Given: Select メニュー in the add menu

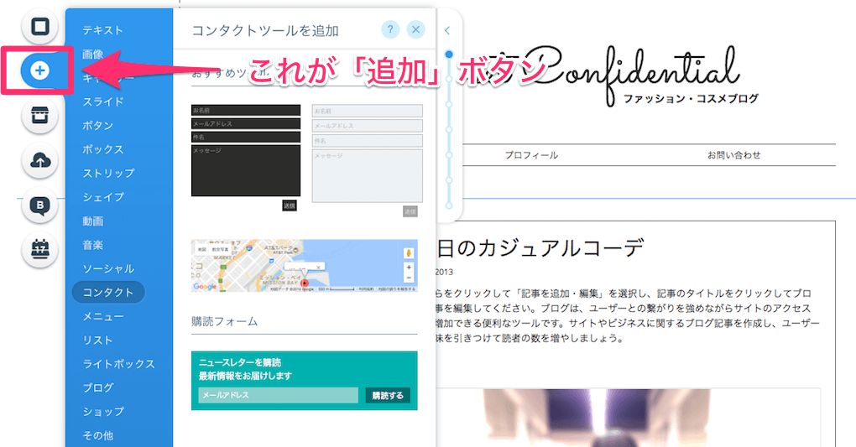Looking at the screenshot, I should pos(102,316).
